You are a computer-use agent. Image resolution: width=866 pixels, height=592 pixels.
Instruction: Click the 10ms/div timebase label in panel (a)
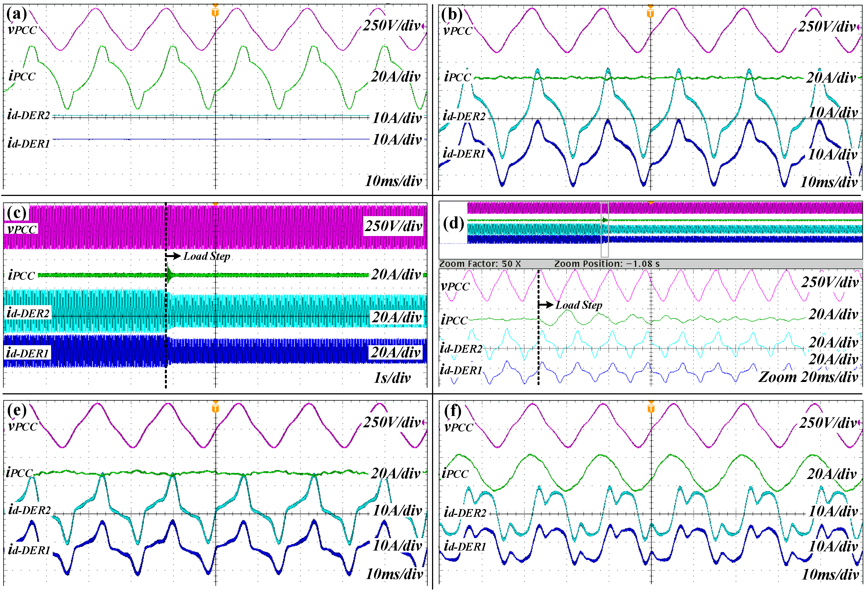(x=393, y=181)
